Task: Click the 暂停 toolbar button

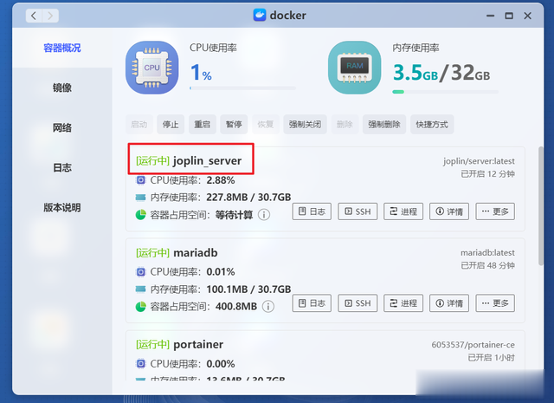Action: pos(234,124)
